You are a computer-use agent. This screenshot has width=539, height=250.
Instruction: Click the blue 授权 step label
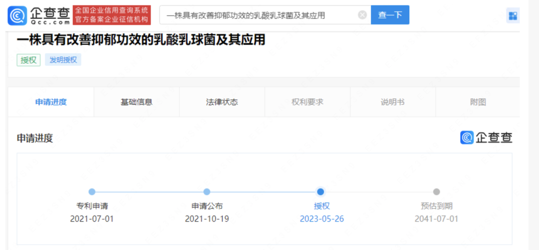coord(322,206)
